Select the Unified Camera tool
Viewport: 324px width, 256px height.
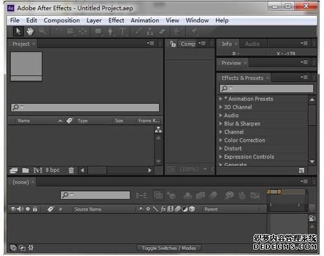point(71,32)
